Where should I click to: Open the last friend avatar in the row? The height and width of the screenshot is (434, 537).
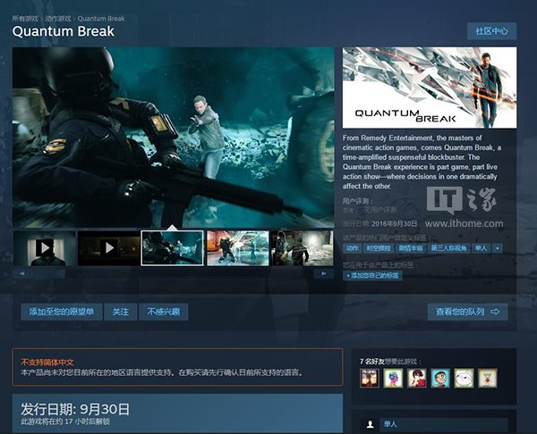488,378
